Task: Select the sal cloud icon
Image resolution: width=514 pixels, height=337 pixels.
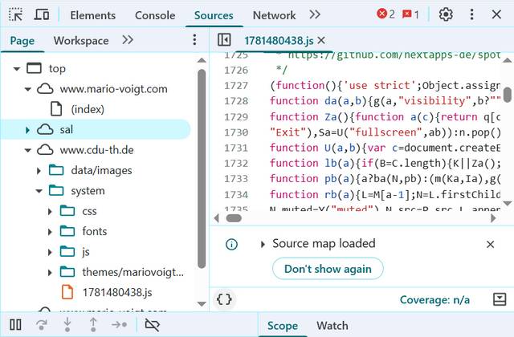Action: tap(45, 129)
